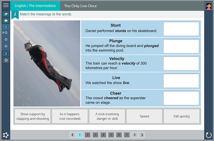Click the empty answer box beside Stunt
The image size is (214, 141).
(181, 29)
